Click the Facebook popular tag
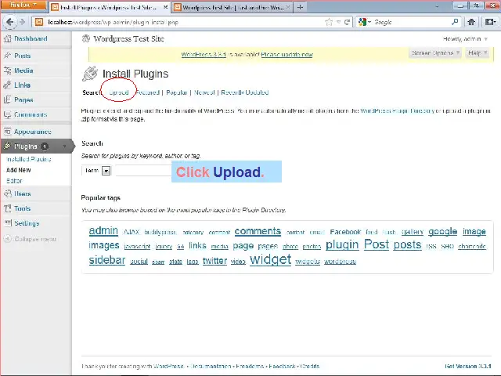Image resolution: width=501 pixels, height=376 pixels. pos(345,232)
